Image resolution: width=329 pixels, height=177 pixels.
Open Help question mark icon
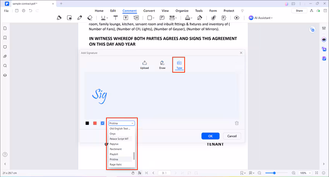pyautogui.click(x=5, y=155)
